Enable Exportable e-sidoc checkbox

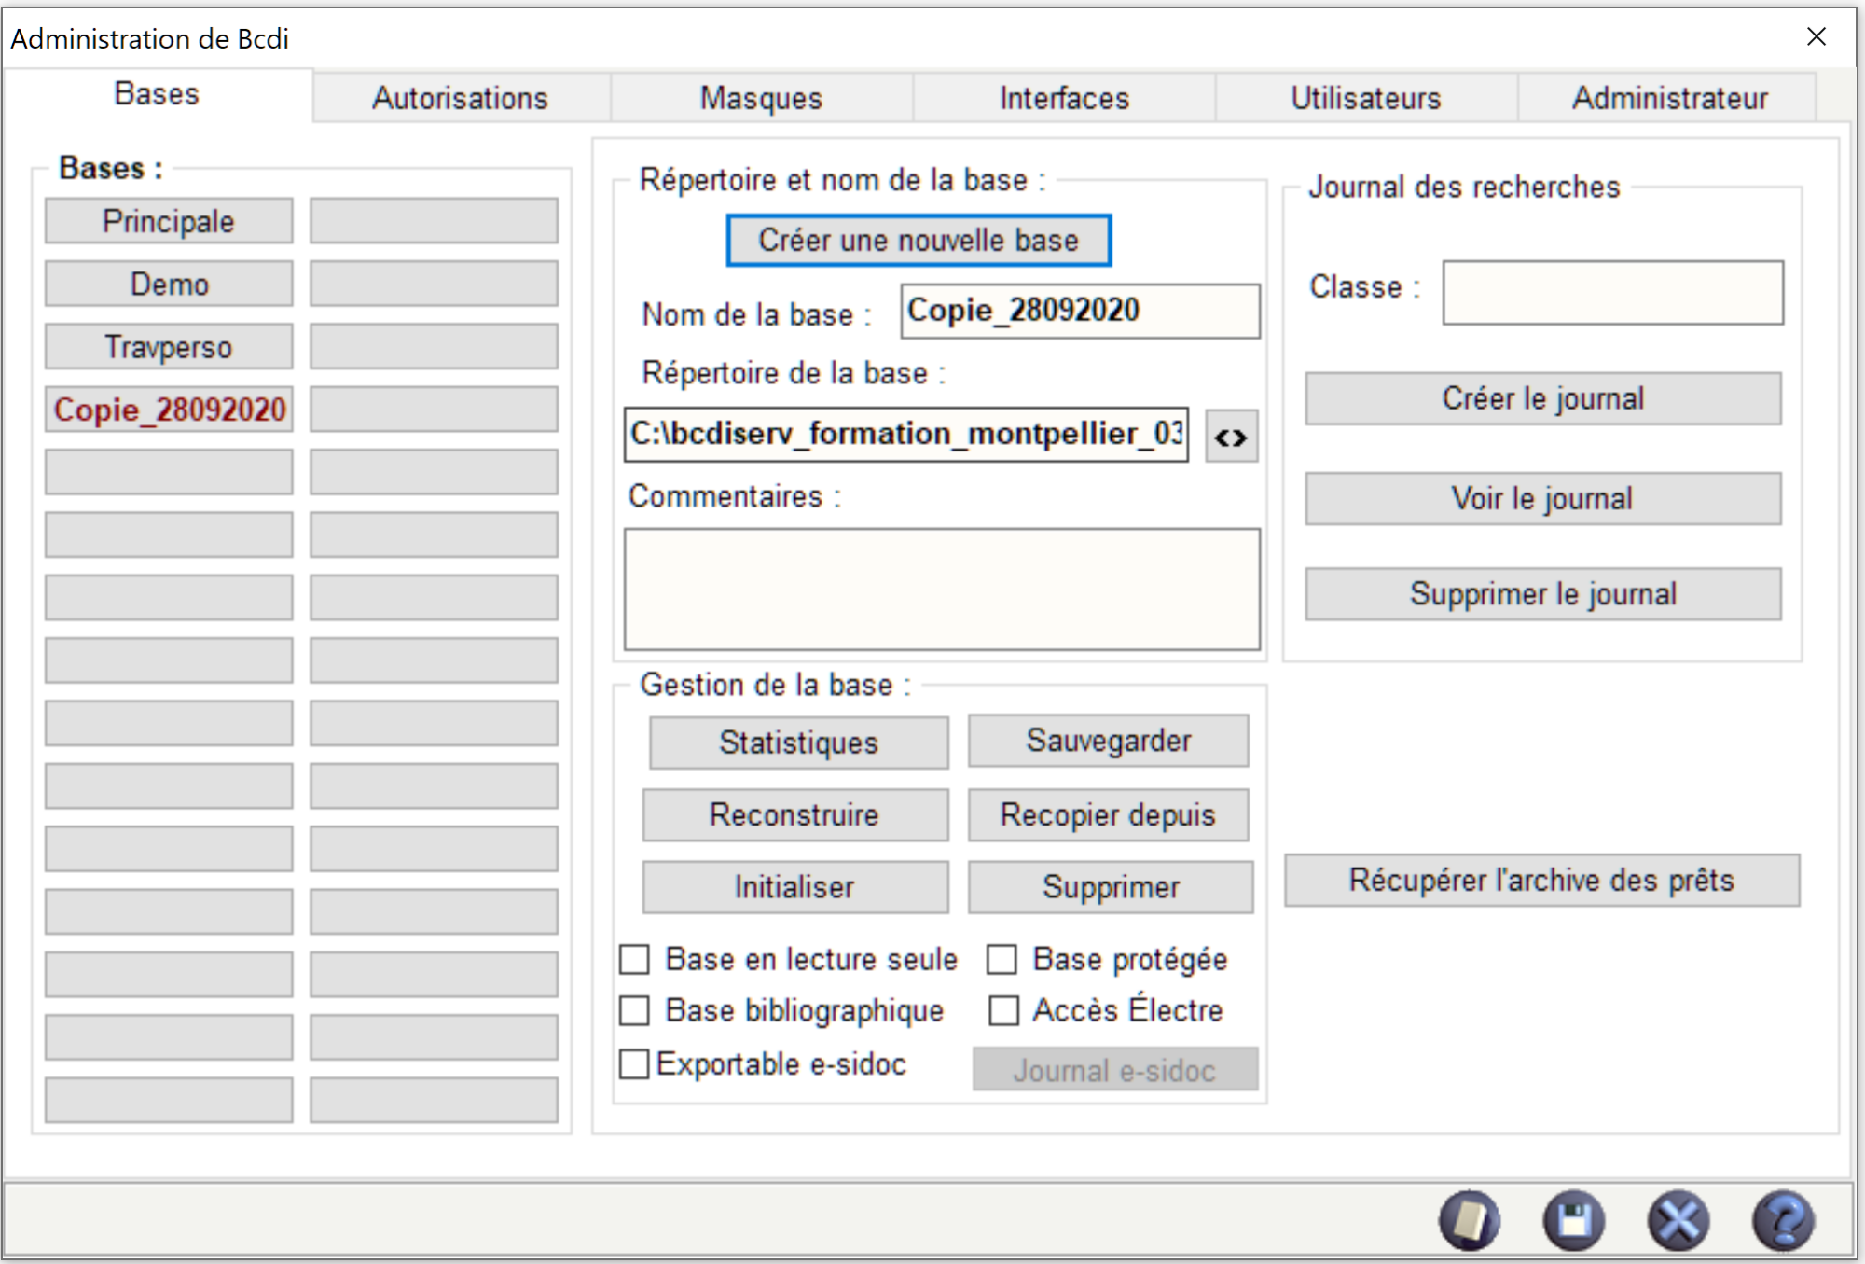(634, 1064)
